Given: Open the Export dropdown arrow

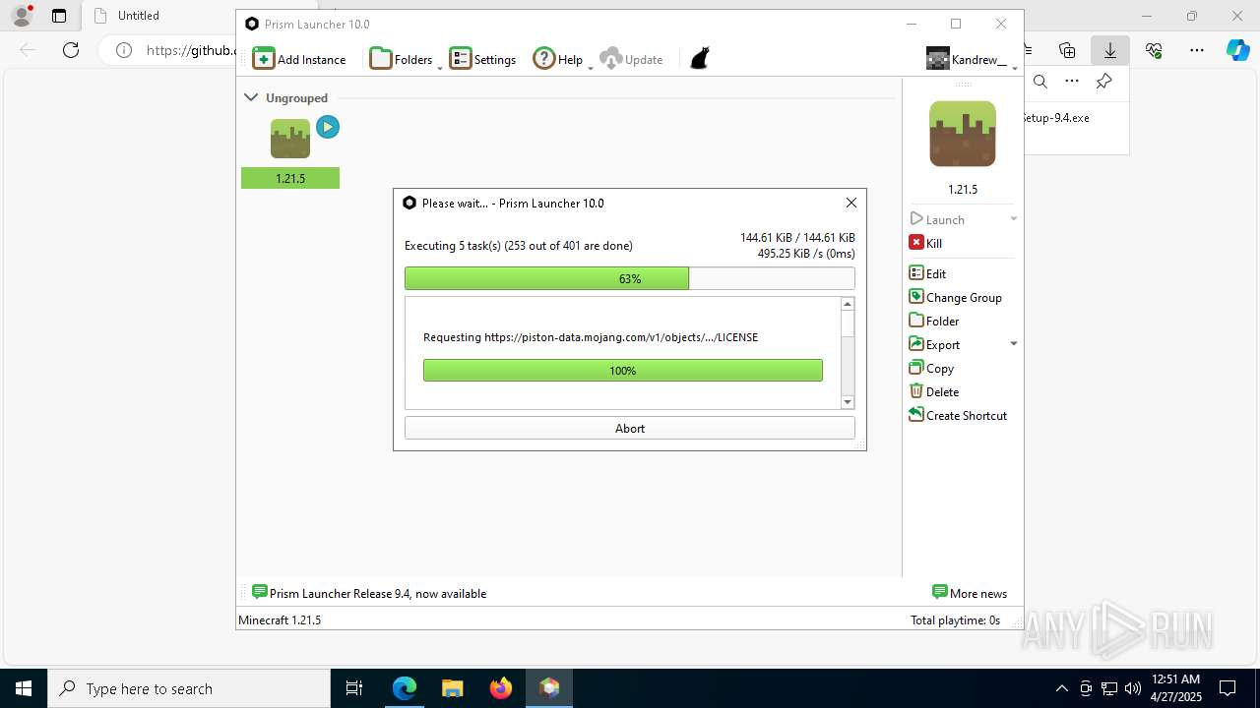Looking at the screenshot, I should tap(1013, 344).
